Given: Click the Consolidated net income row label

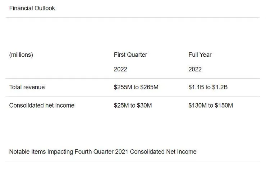Looking at the screenshot, I should tap(42, 105).
